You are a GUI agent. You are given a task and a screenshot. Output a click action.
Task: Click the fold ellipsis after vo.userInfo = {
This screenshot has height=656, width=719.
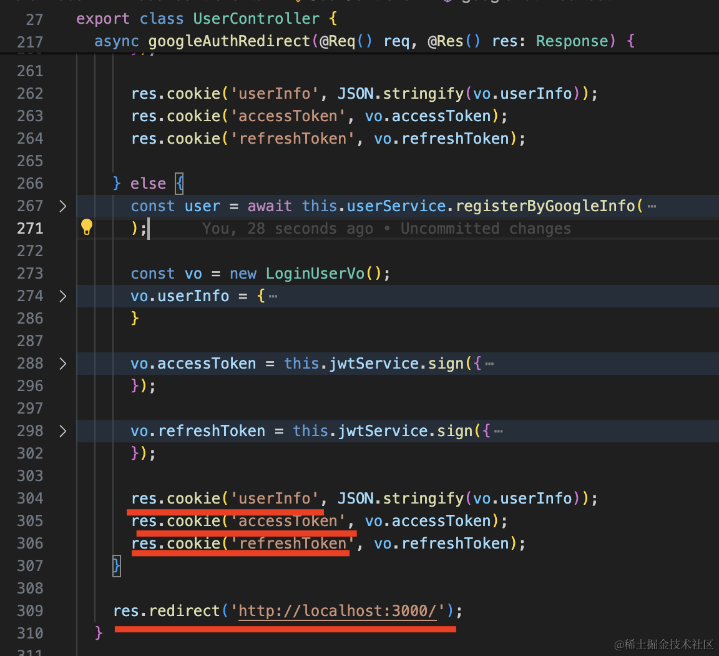273,297
